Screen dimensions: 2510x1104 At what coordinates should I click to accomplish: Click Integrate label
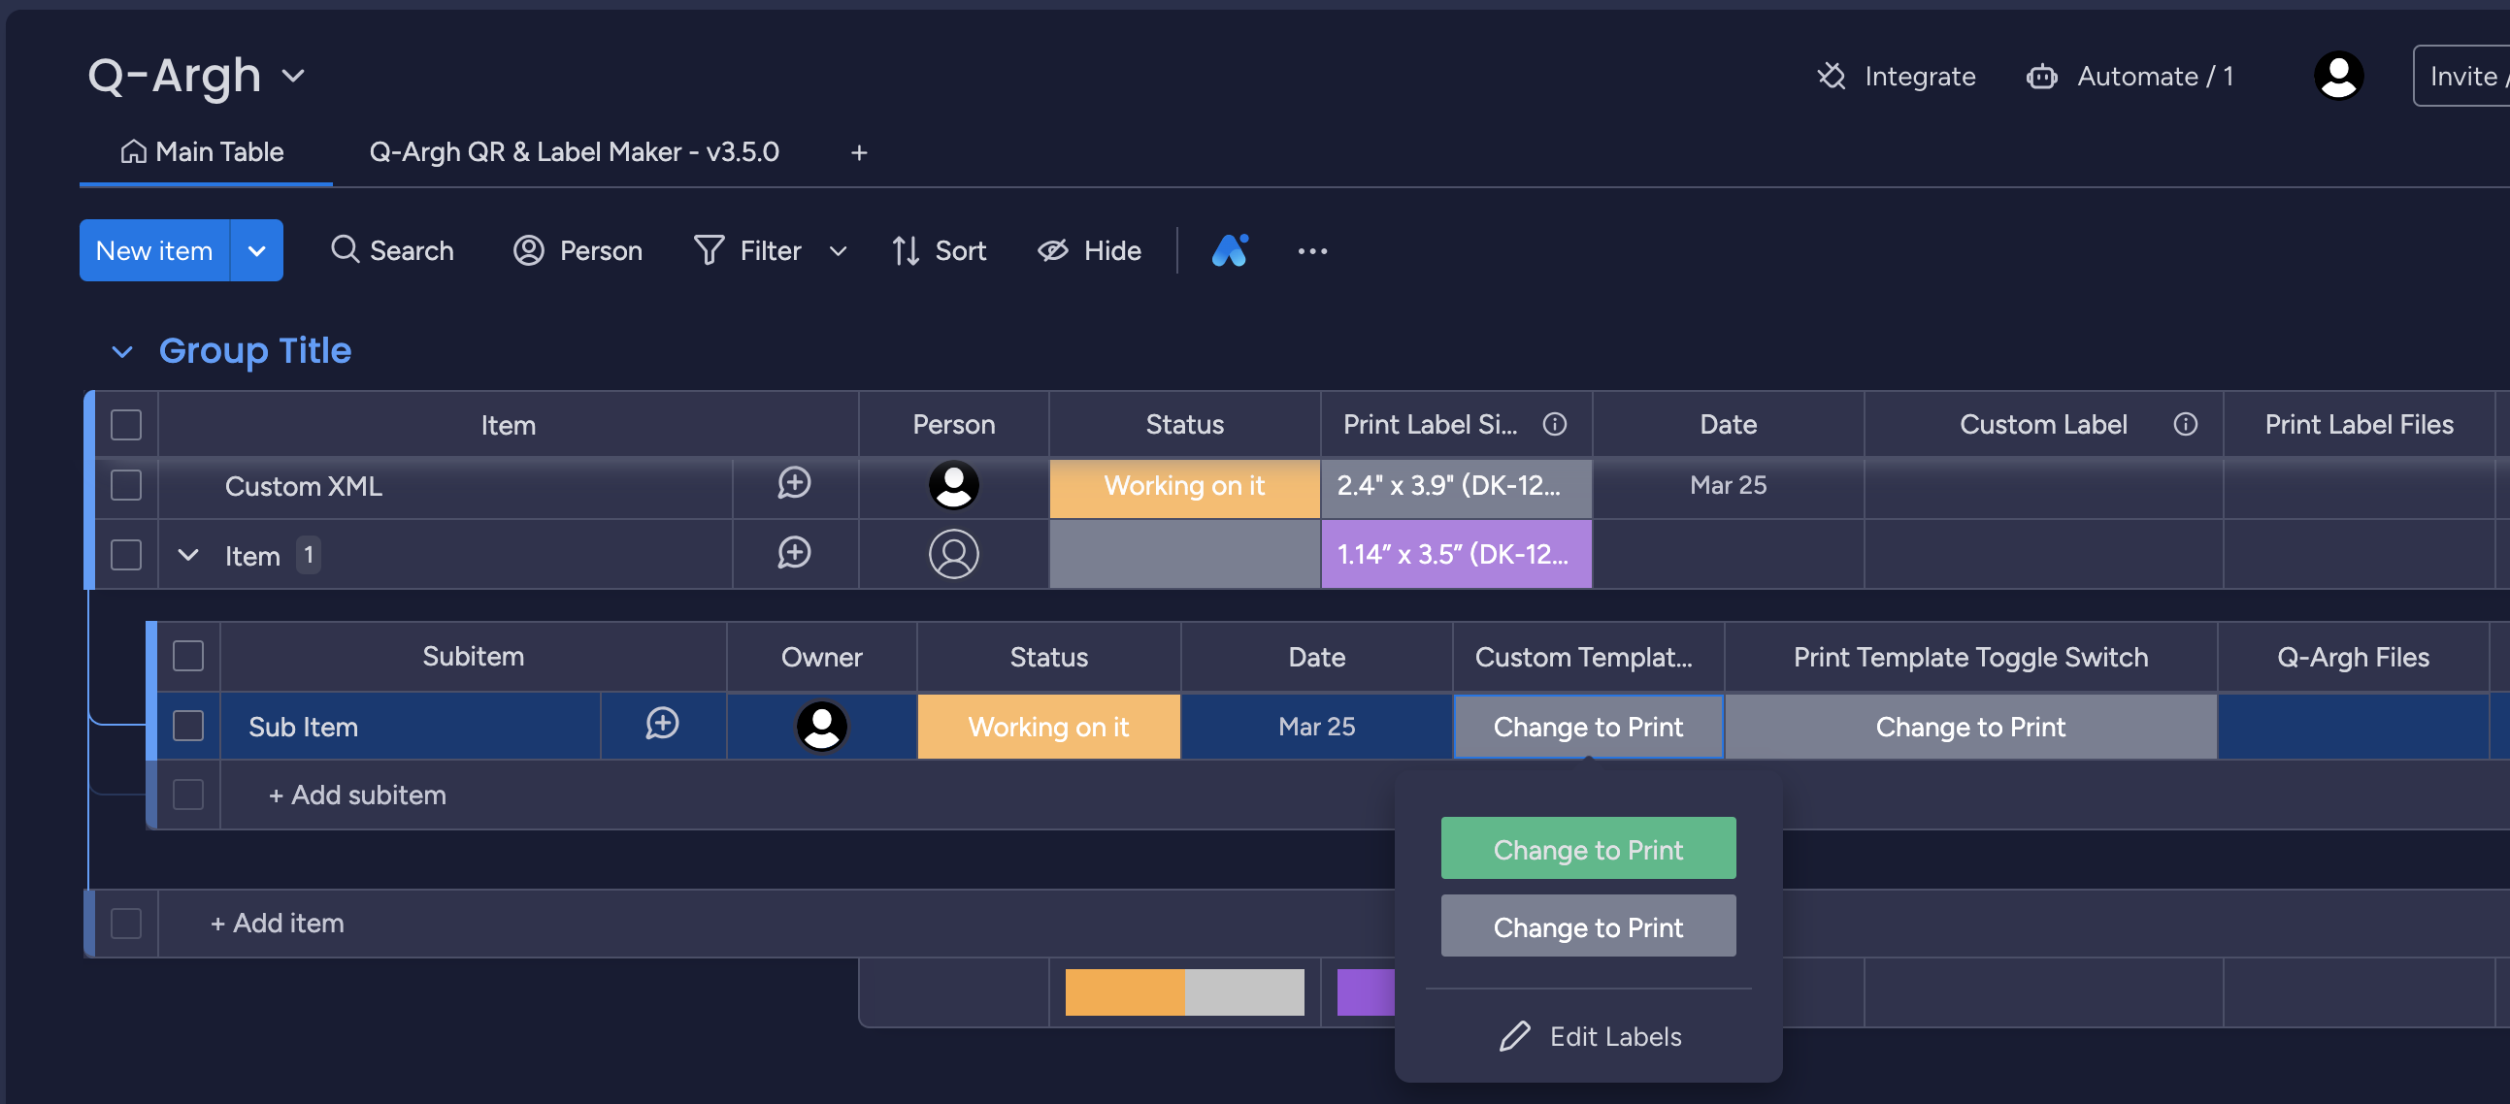click(1920, 76)
